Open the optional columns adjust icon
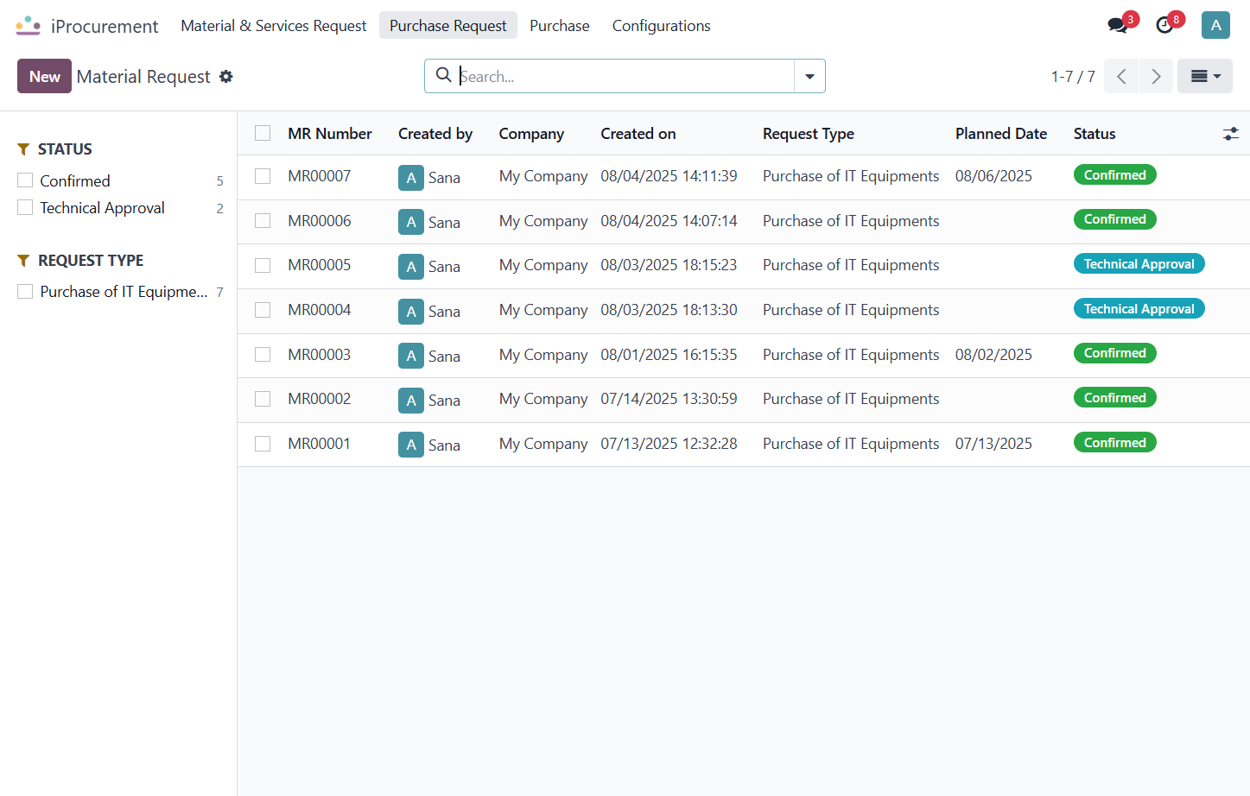 pyautogui.click(x=1231, y=134)
